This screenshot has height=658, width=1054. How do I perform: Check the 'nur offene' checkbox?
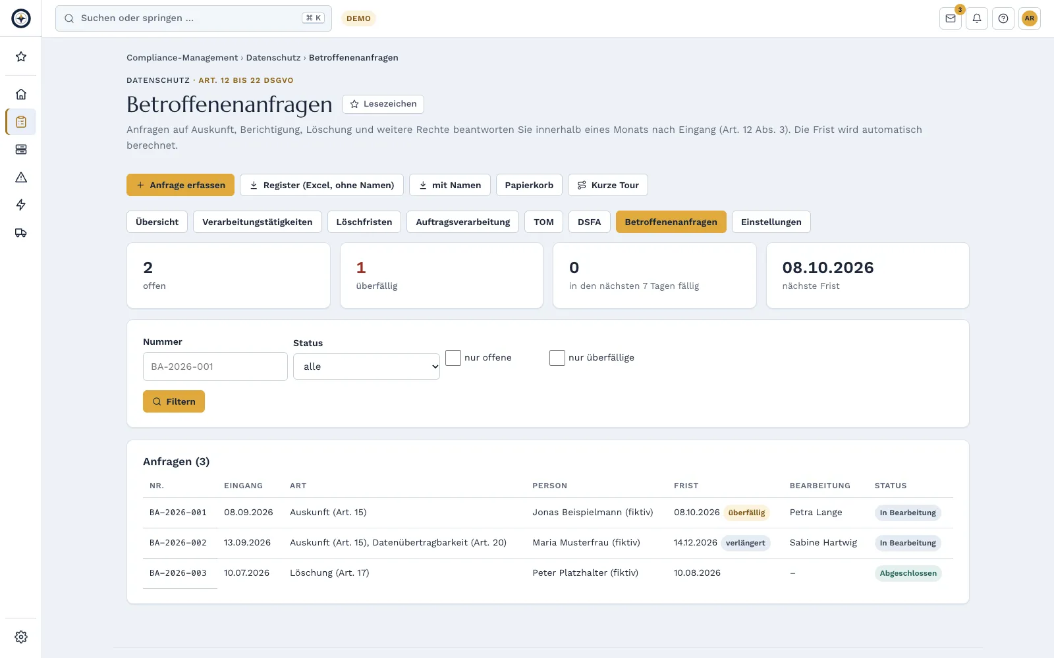click(x=453, y=358)
